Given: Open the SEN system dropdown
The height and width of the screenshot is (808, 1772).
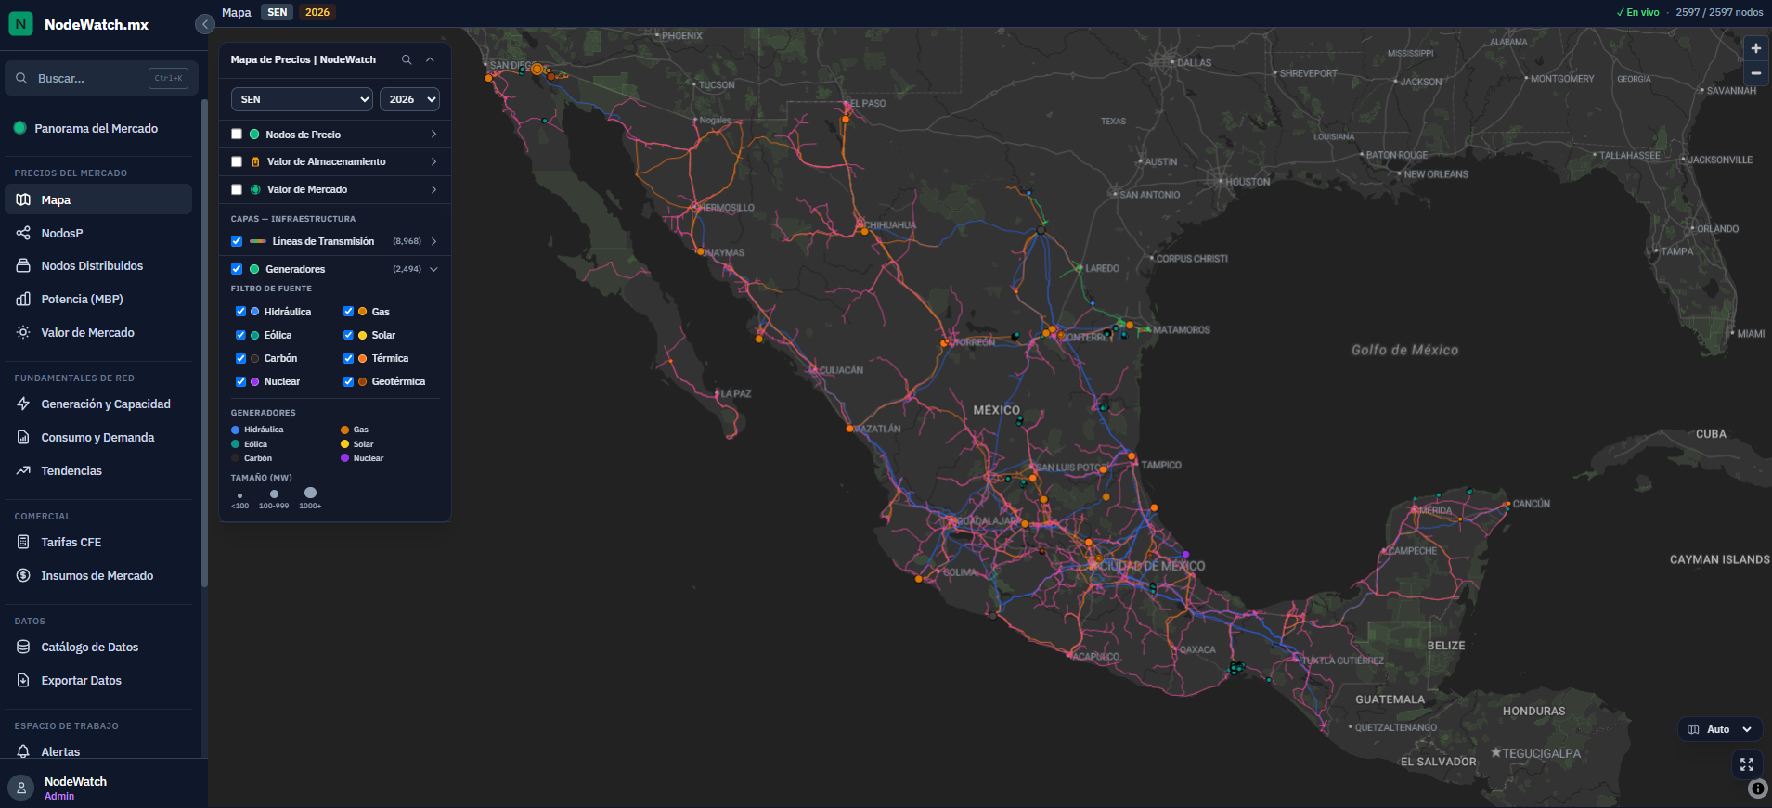Looking at the screenshot, I should 302,99.
